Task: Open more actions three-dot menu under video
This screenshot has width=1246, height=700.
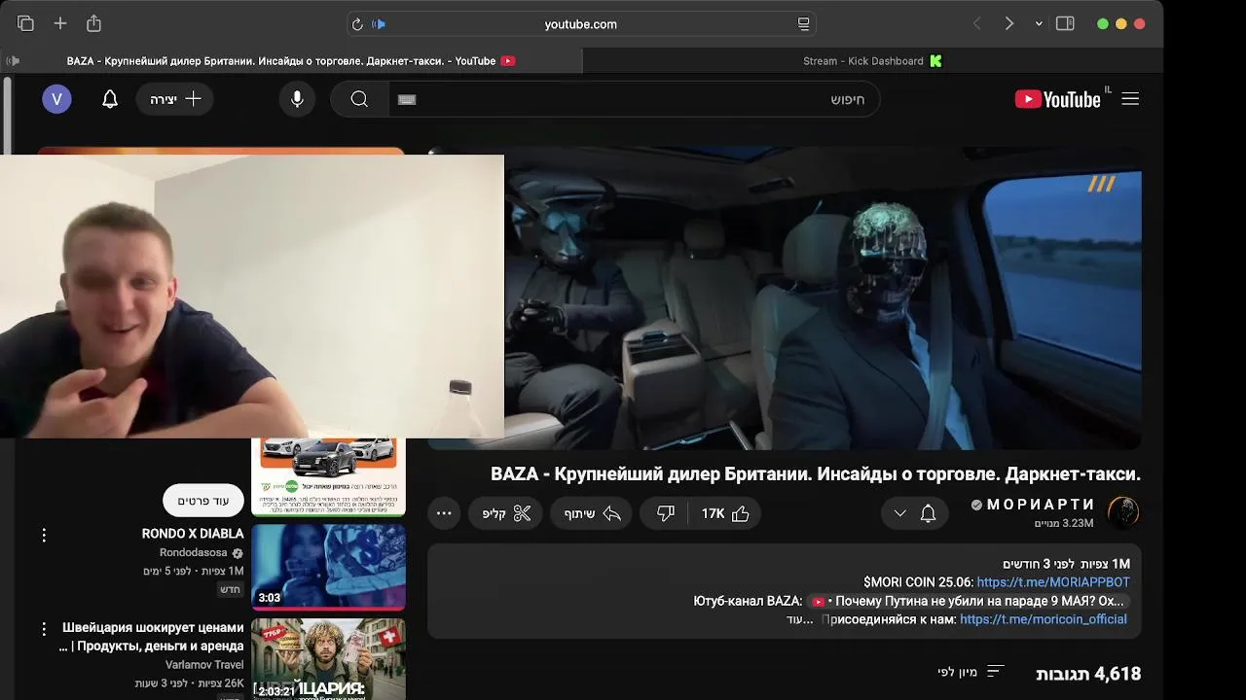Action: click(444, 513)
